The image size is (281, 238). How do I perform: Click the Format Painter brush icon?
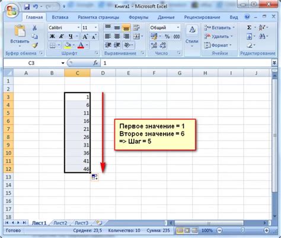coord(35,45)
